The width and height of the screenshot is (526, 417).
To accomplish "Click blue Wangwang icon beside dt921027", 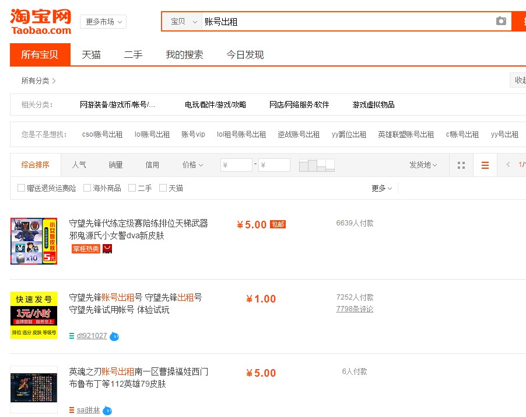I will click(114, 336).
